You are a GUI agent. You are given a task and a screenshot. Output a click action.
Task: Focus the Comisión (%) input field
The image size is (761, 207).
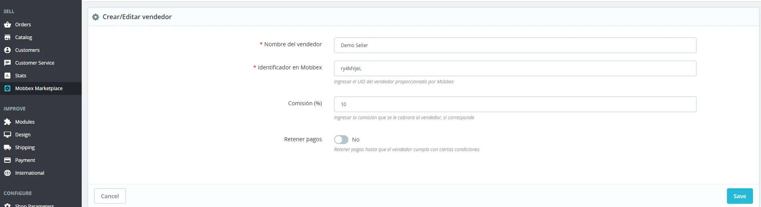click(x=515, y=104)
